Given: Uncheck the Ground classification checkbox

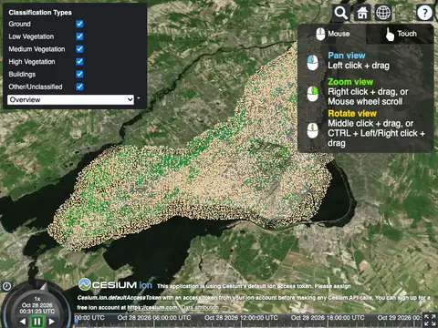Looking at the screenshot, I should (x=79, y=24).
